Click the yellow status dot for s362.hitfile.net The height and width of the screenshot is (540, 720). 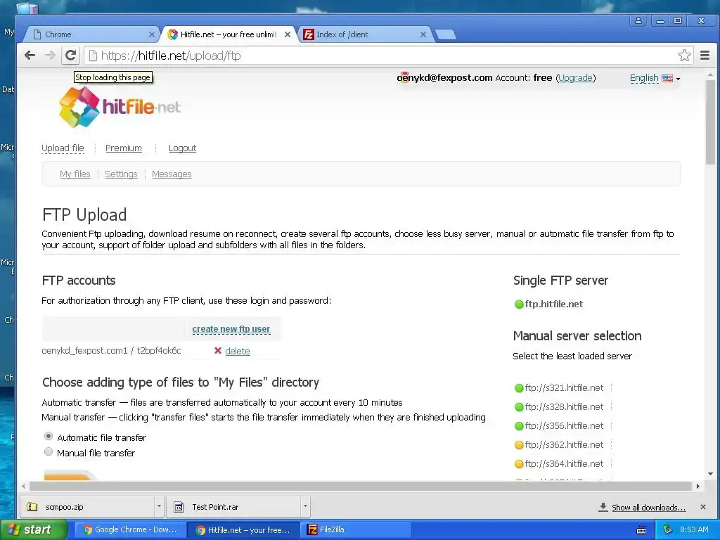pos(519,445)
